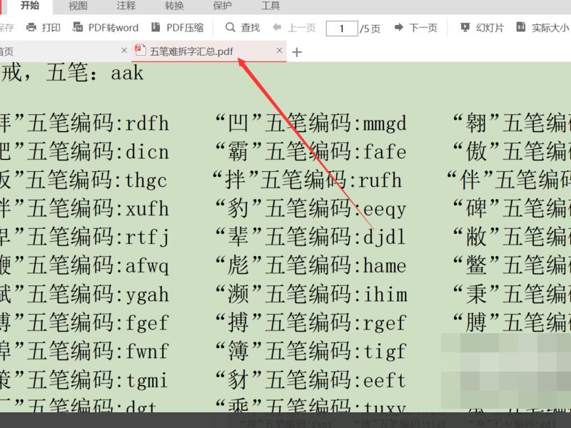The image size is (571, 428).
Task: Open the 保护 ribbon tab
Action: point(221,7)
